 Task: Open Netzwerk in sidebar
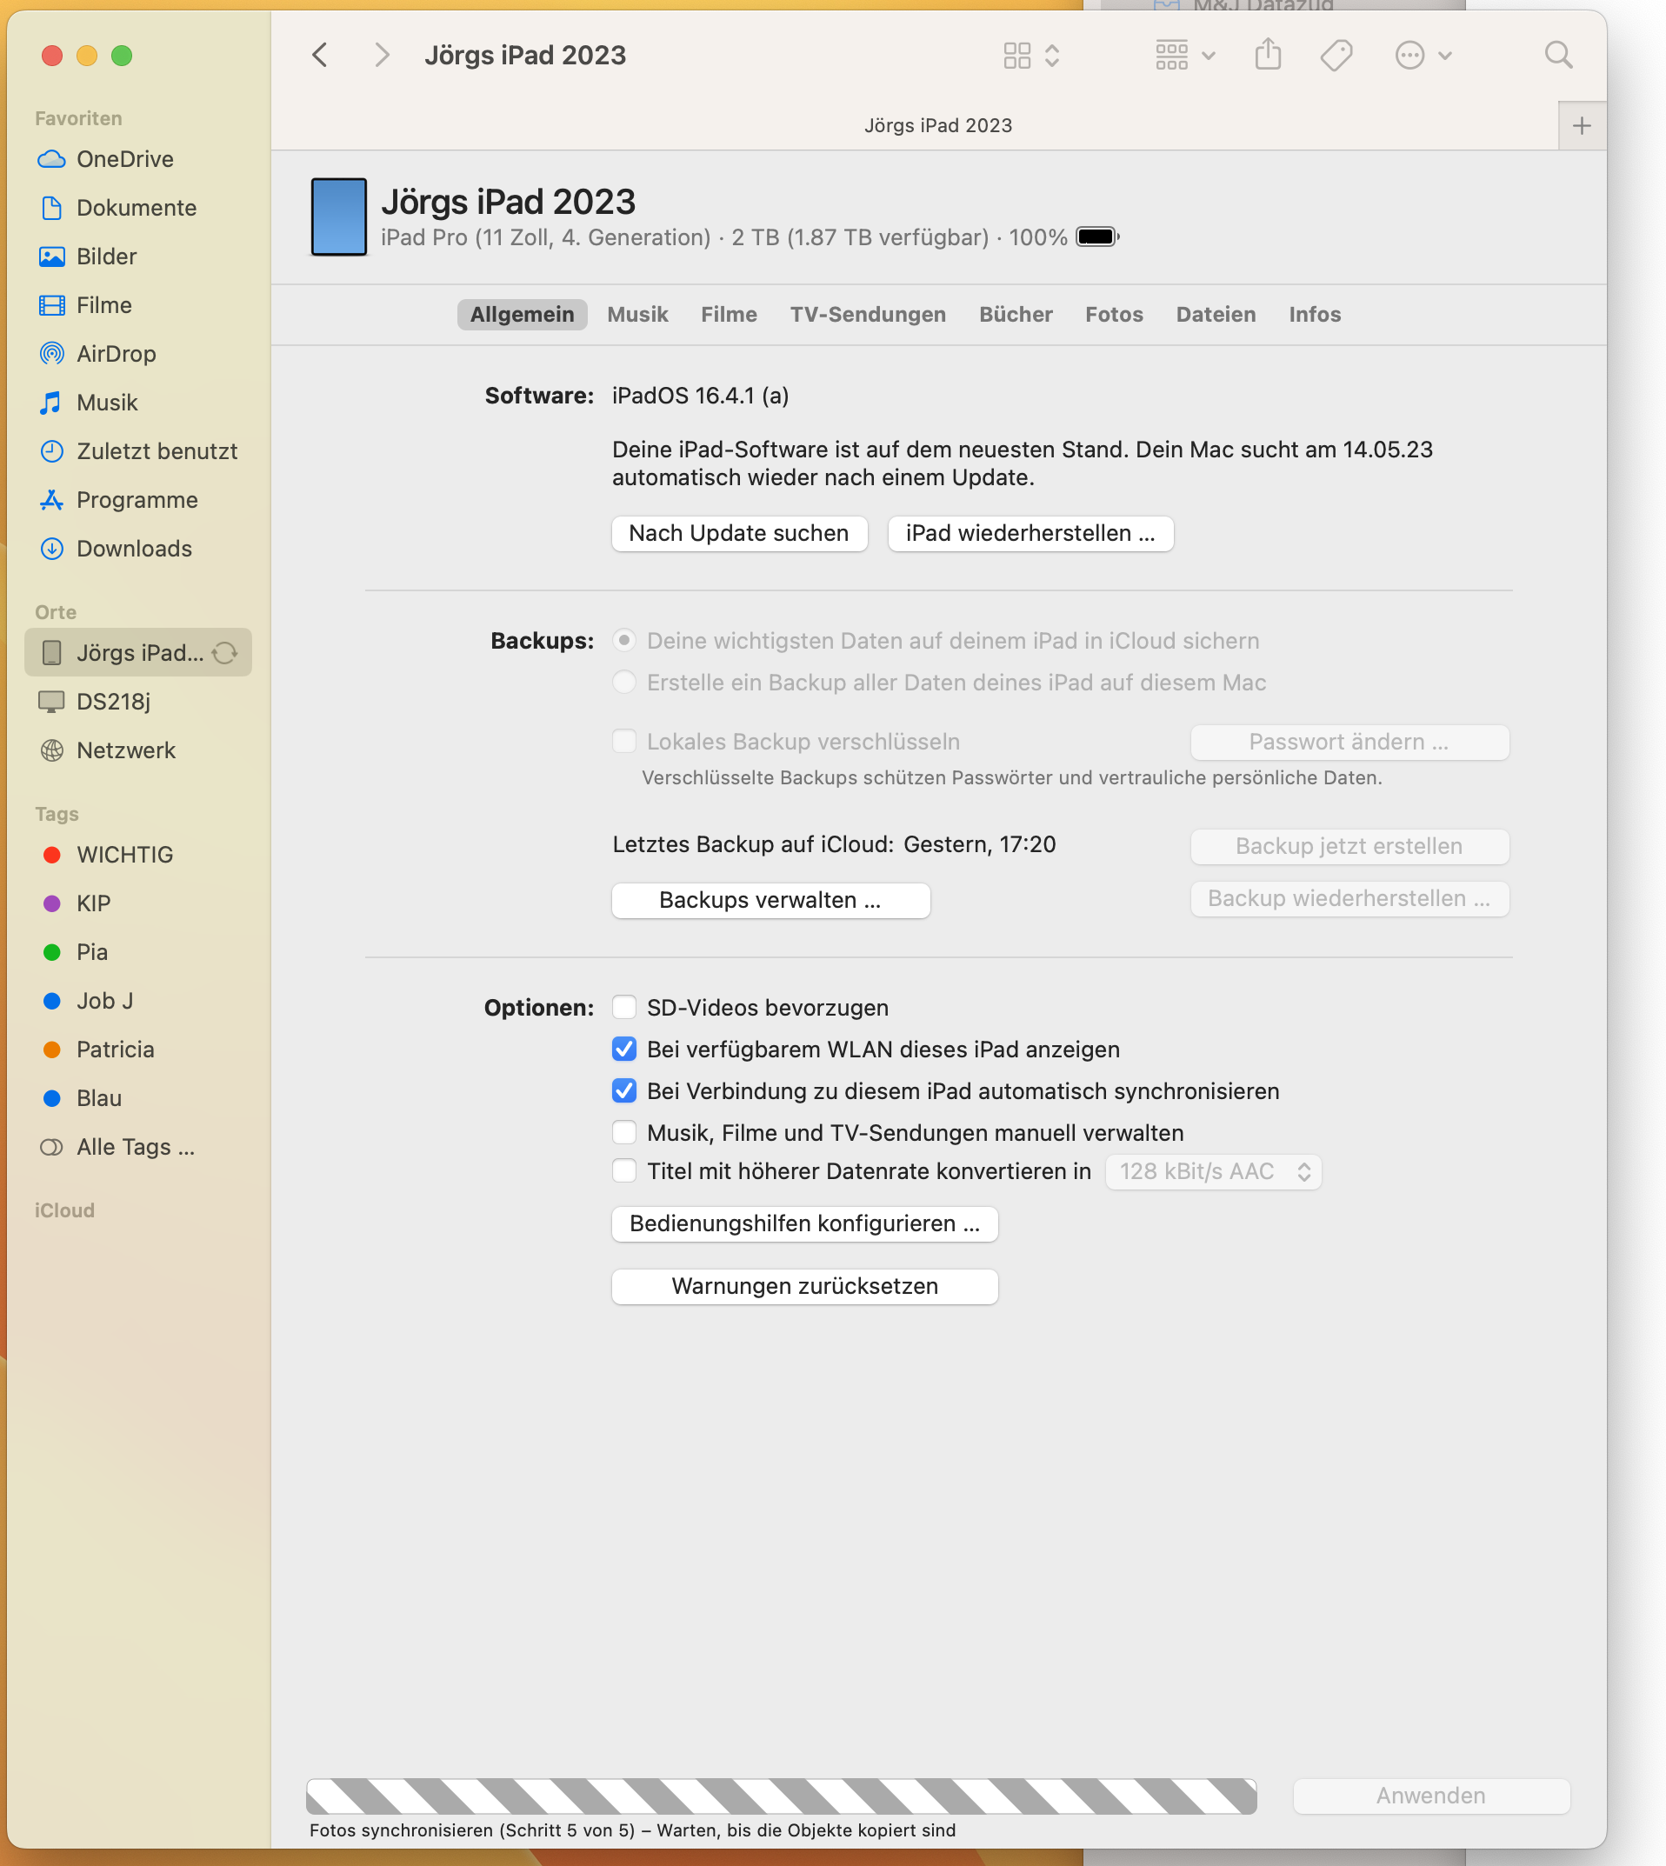point(138,750)
